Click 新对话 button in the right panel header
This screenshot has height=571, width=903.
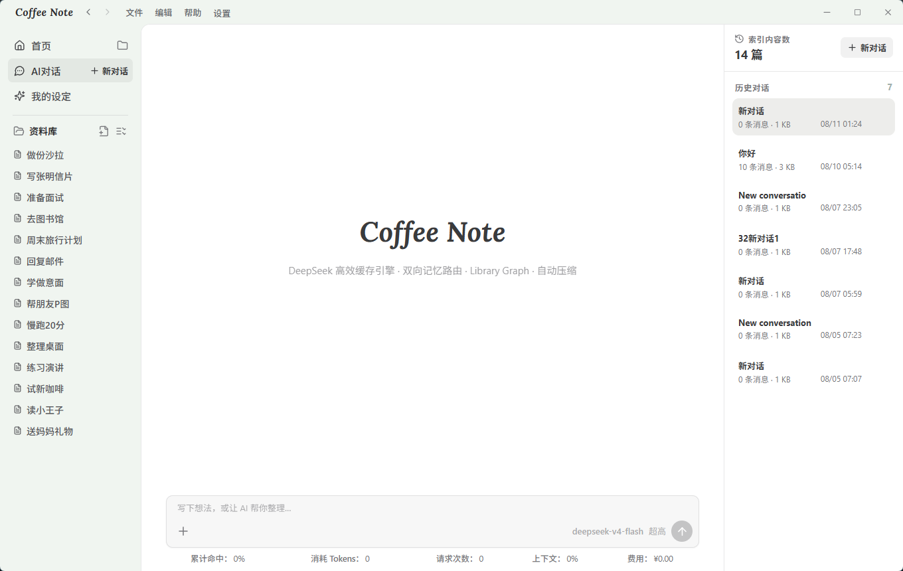click(866, 48)
